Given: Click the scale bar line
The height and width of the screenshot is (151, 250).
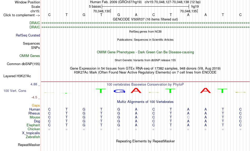Looking at the screenshot, I should [146, 7].
